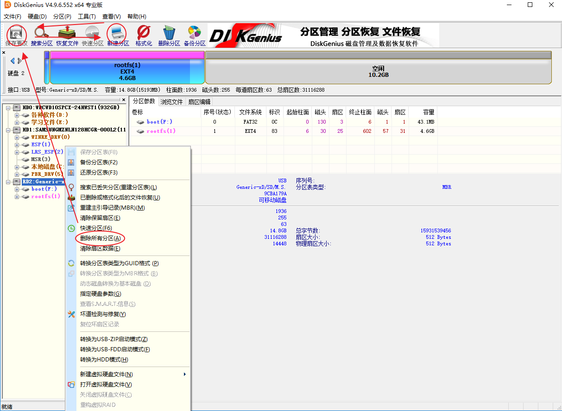
Task: Expand the ESP(1) tree node
Action: (17, 145)
